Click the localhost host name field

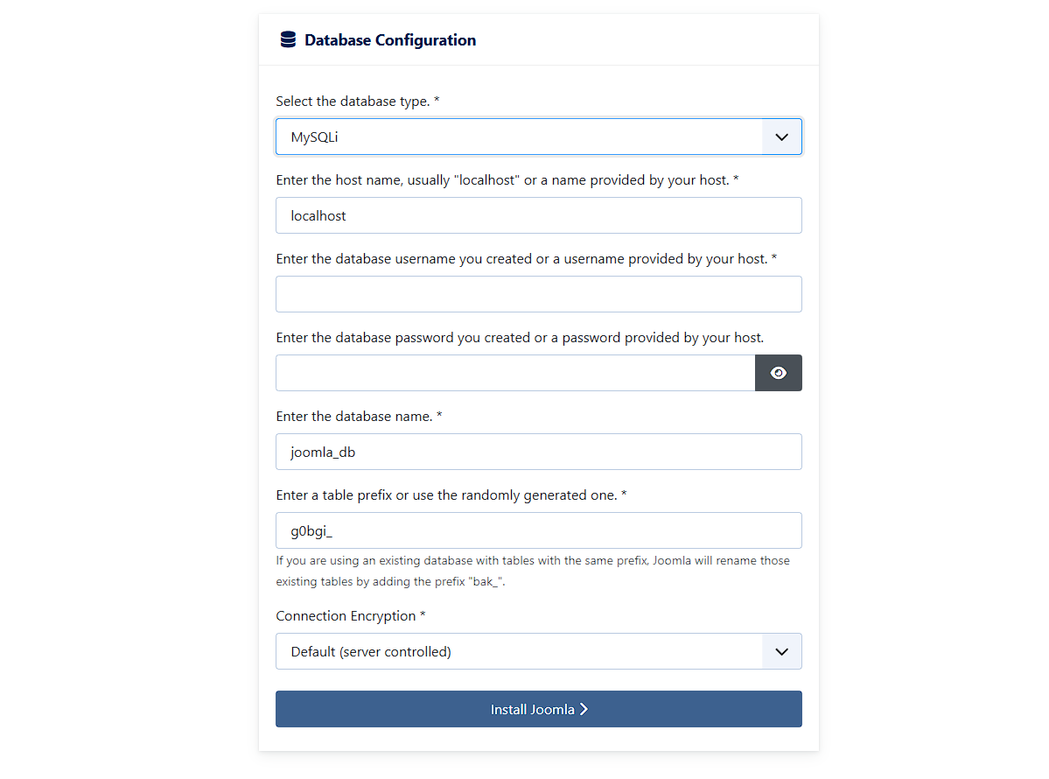click(x=538, y=215)
